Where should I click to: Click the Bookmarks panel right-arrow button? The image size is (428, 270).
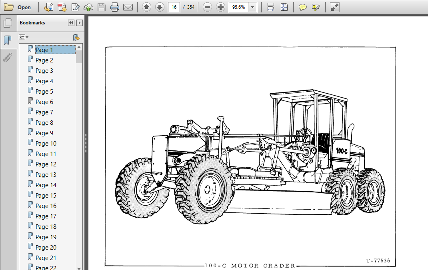click(80, 23)
